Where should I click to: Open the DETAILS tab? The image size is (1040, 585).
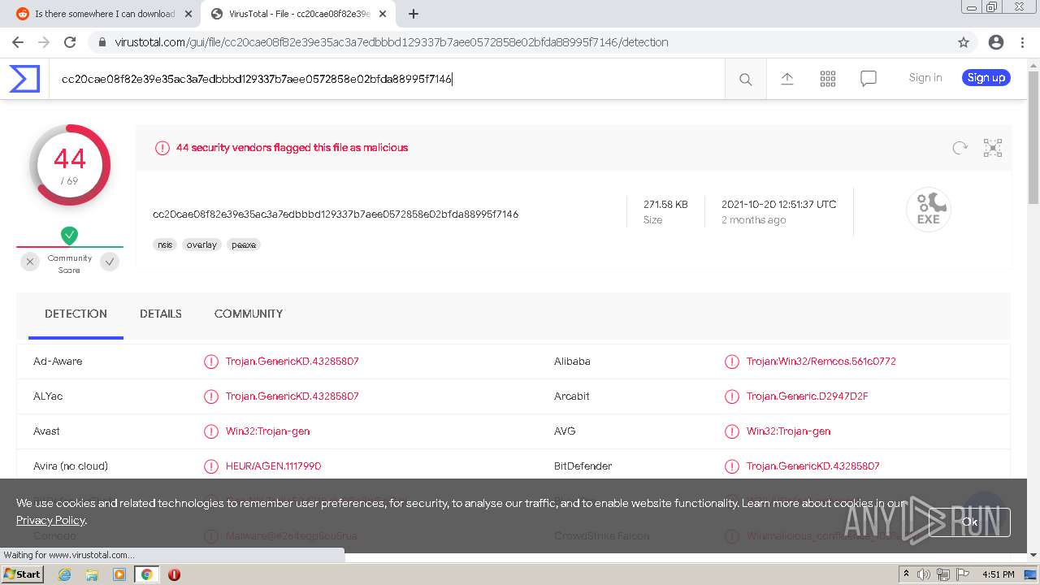coord(161,314)
